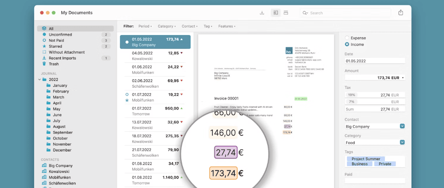Click the Not Paid circle icon
The height and width of the screenshot is (188, 444).
[x=44, y=40]
